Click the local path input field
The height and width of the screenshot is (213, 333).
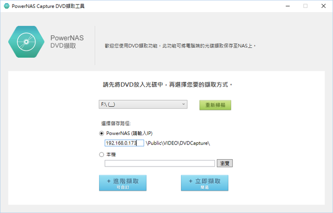coord(160,163)
